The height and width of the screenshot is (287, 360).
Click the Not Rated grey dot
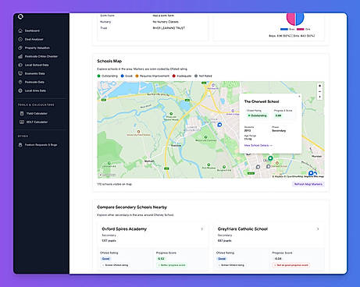click(196, 76)
